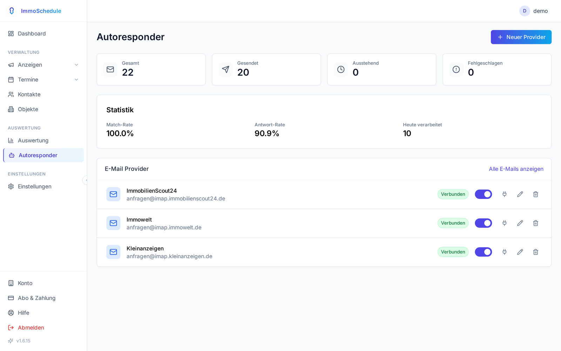Edit ImmobilienScout24 provider with pencil icon

pyautogui.click(x=520, y=194)
